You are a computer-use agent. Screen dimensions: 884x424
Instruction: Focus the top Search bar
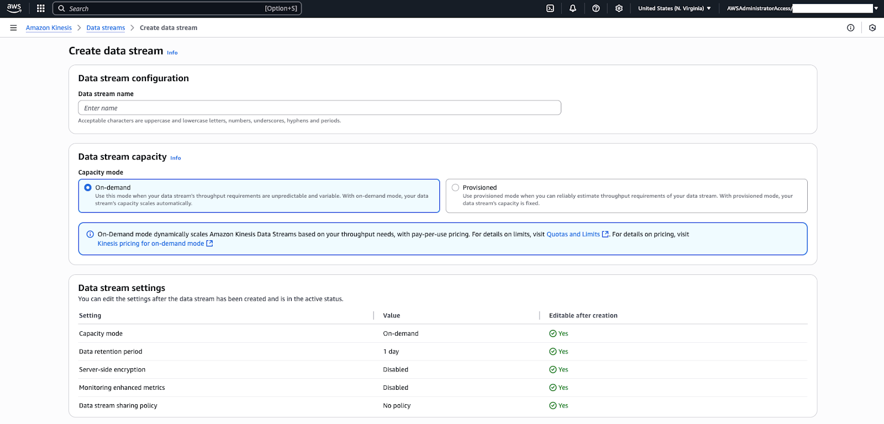point(177,8)
